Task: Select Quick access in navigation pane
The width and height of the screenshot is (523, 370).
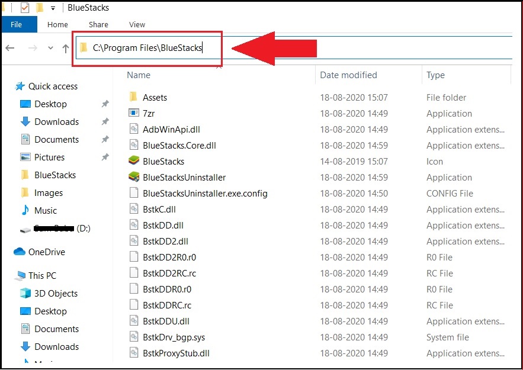Action: click(53, 86)
